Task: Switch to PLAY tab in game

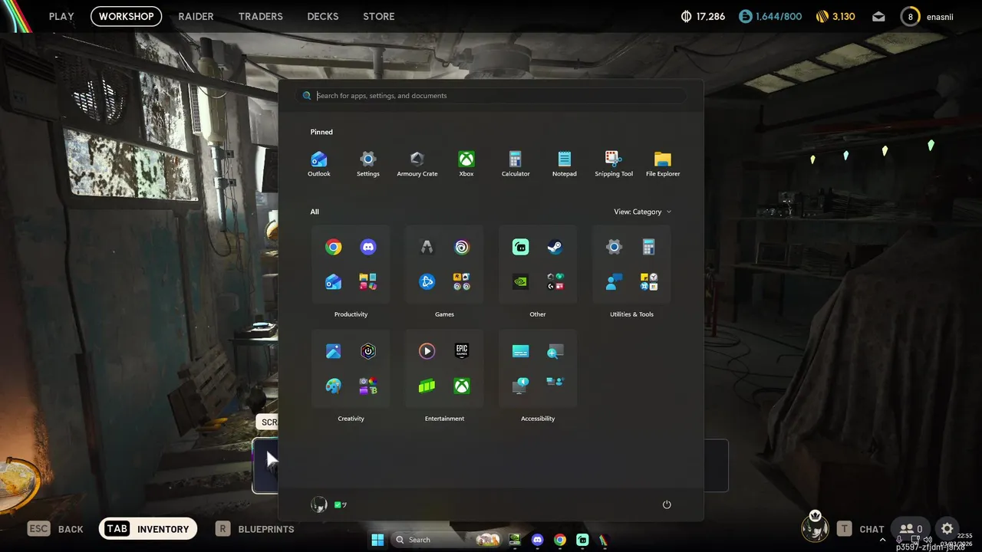Action: click(x=61, y=16)
